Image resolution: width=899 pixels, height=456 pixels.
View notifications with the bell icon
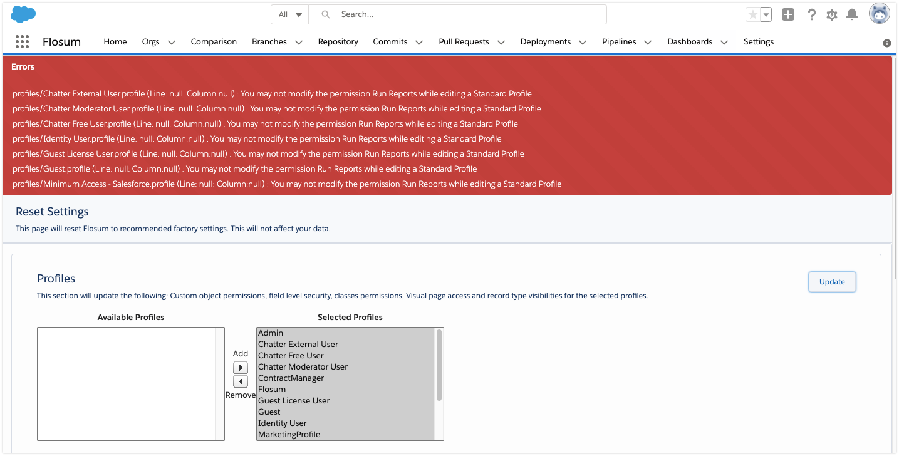tap(851, 14)
